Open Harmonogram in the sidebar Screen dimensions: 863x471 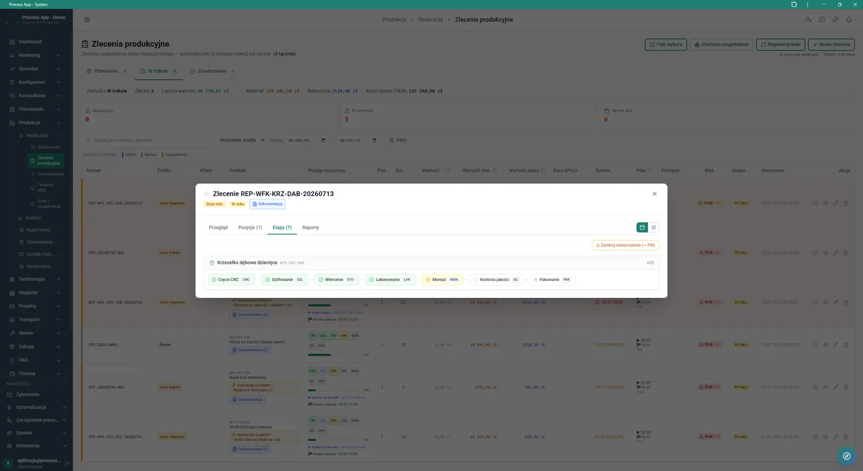(x=47, y=174)
